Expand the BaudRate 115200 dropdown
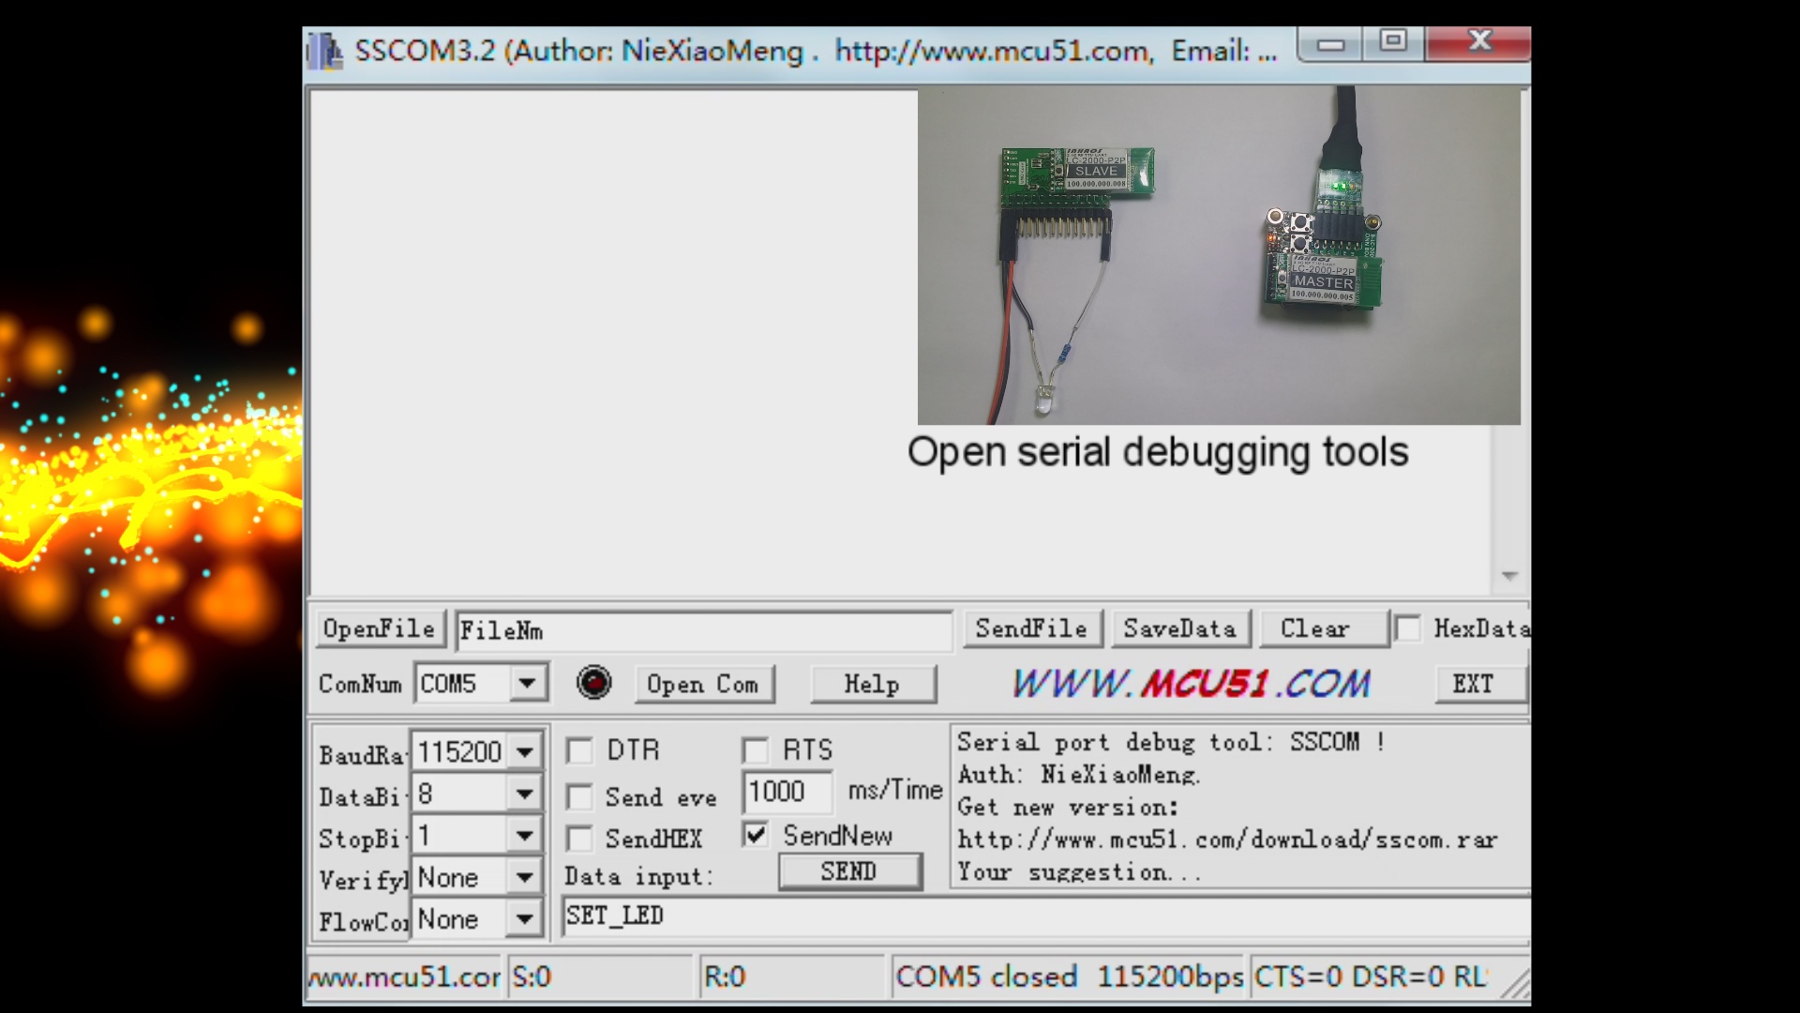The width and height of the screenshot is (1800, 1013). [x=525, y=751]
